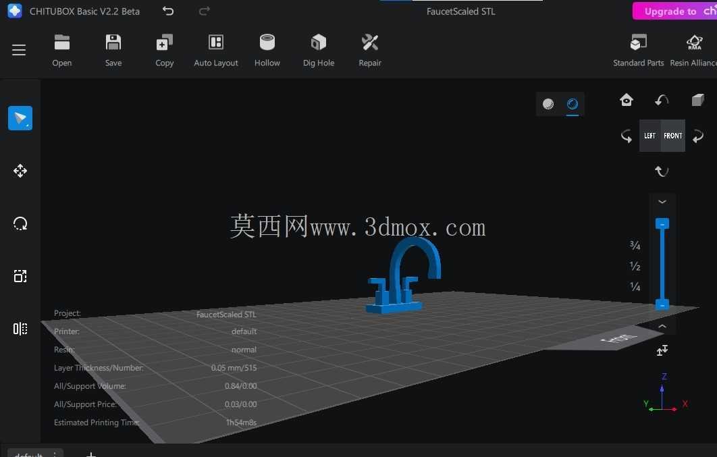Click the bottom handle of layer slider
This screenshot has width=717, height=457.
coord(662,304)
